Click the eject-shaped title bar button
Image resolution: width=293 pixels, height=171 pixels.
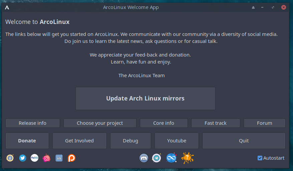[253, 7]
